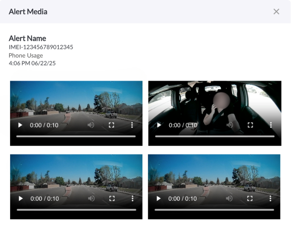Viewport: 292px width, 242px height.
Task: Close the Alert Media dialog
Action: [x=276, y=12]
